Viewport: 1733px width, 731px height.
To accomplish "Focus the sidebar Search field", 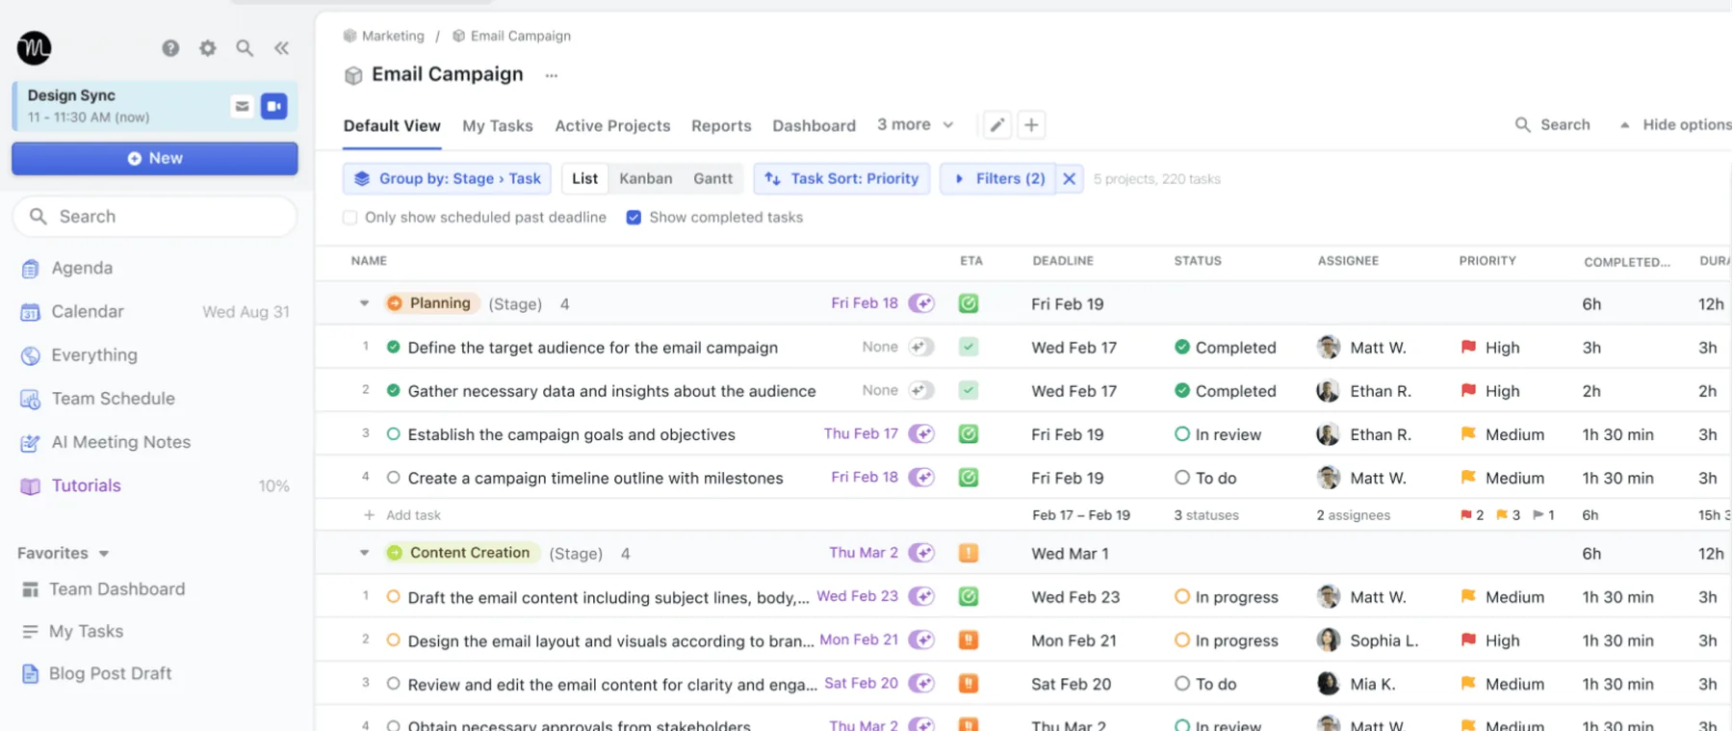I will tap(155, 217).
